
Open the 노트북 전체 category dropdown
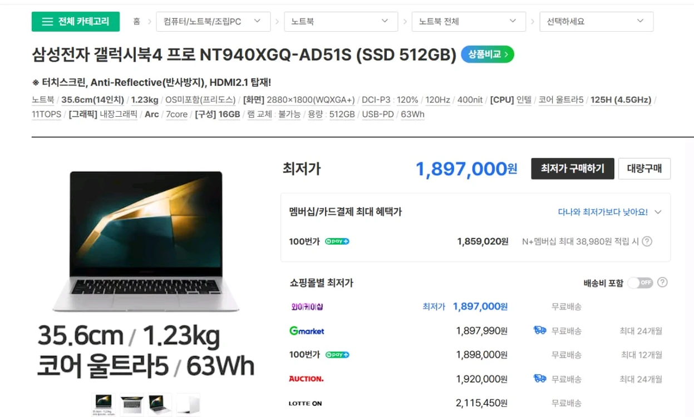click(x=469, y=22)
